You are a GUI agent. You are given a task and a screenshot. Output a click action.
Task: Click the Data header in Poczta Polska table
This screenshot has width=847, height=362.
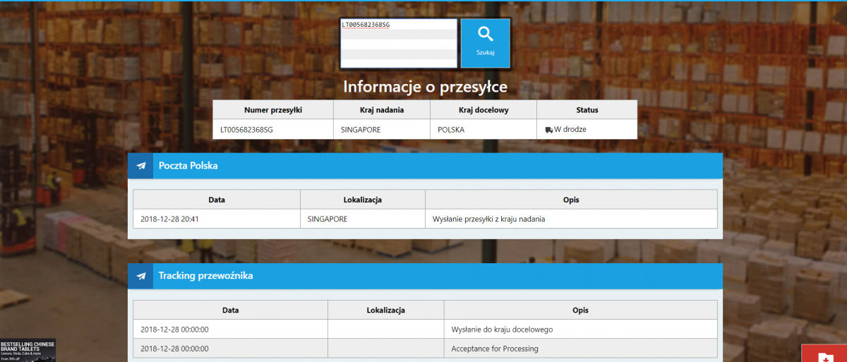click(217, 200)
